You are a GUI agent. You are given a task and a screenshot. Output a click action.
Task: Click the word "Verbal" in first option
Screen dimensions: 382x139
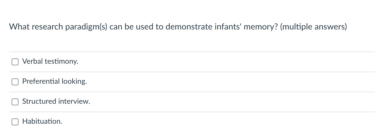(32, 62)
